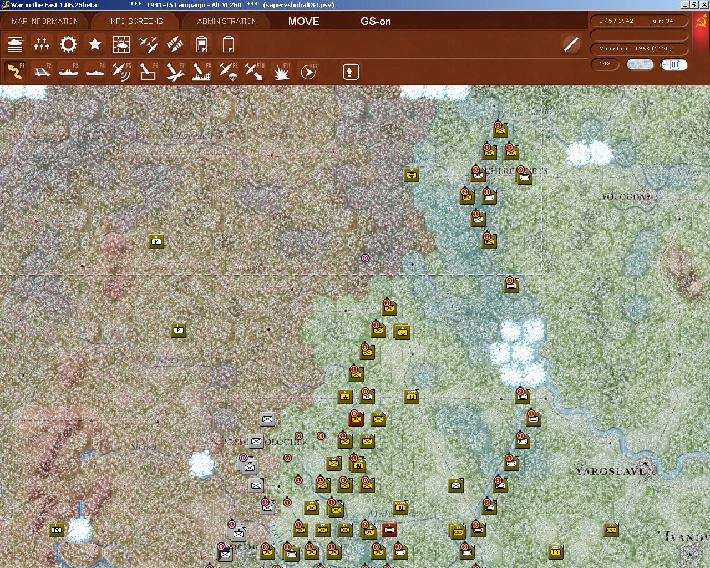710x568 pixels.
Task: Click the Vologda city label
Action: pos(626,196)
